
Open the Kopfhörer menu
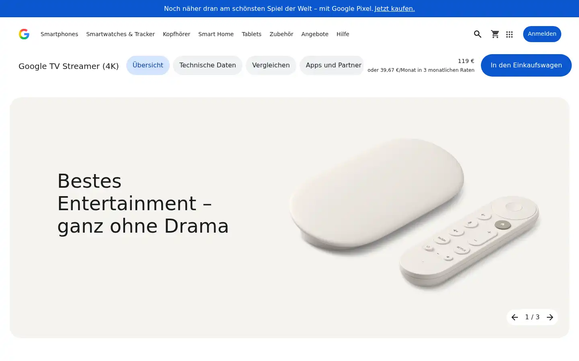tap(177, 34)
